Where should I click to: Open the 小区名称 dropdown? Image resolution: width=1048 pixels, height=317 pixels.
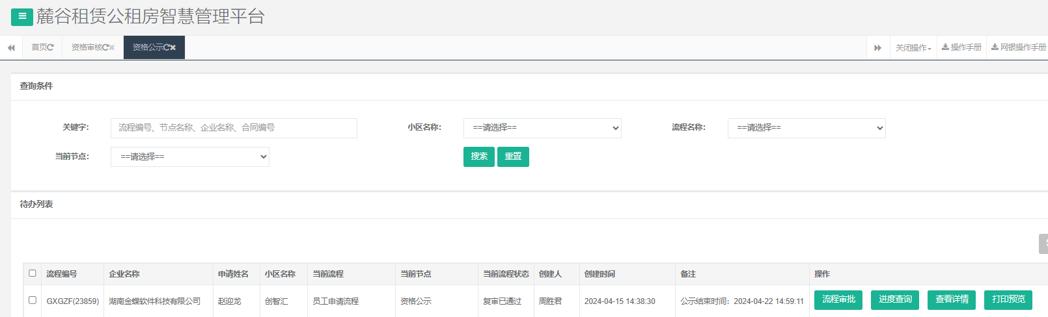[542, 128]
